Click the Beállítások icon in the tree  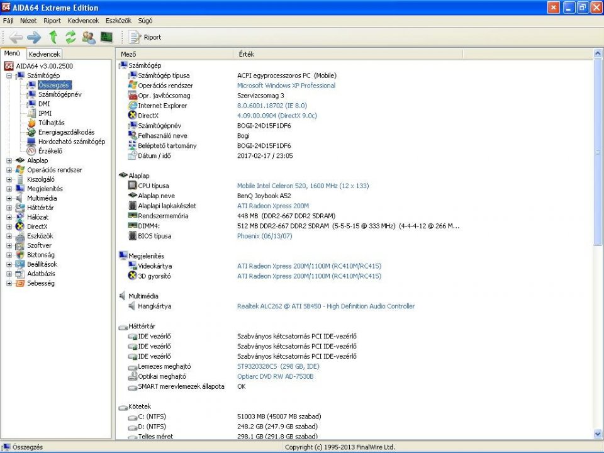20,264
